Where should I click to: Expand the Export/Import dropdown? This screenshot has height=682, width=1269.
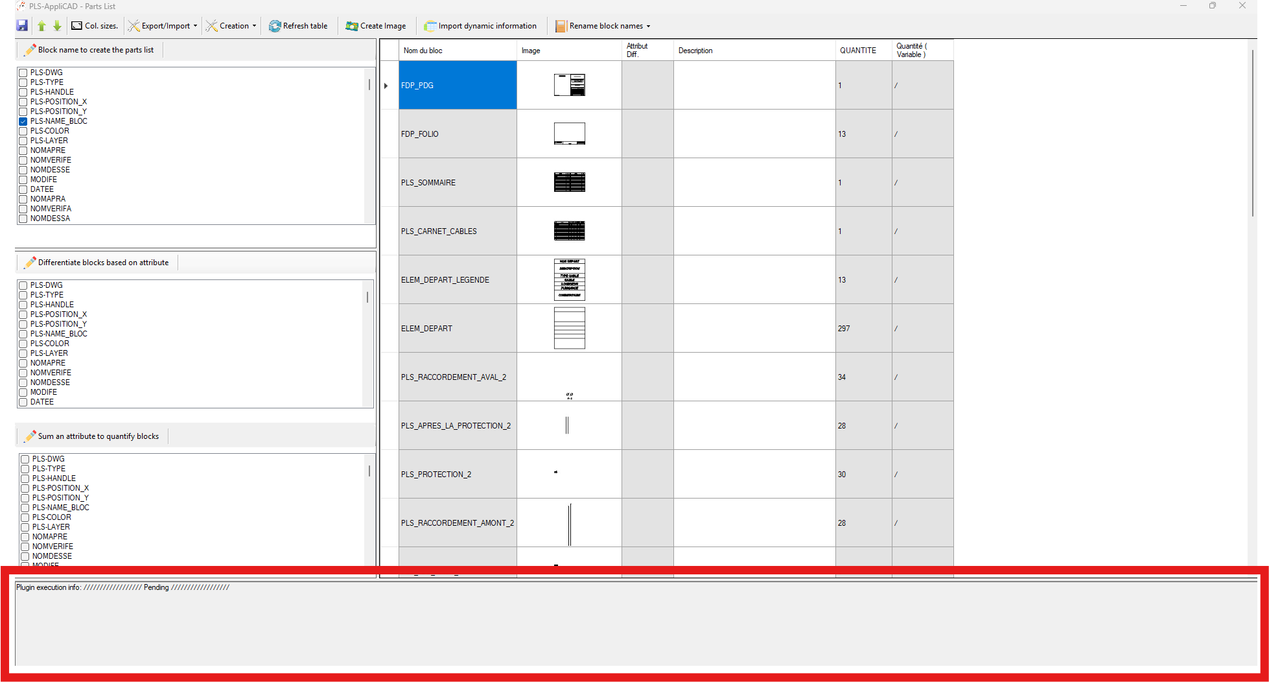coord(195,26)
